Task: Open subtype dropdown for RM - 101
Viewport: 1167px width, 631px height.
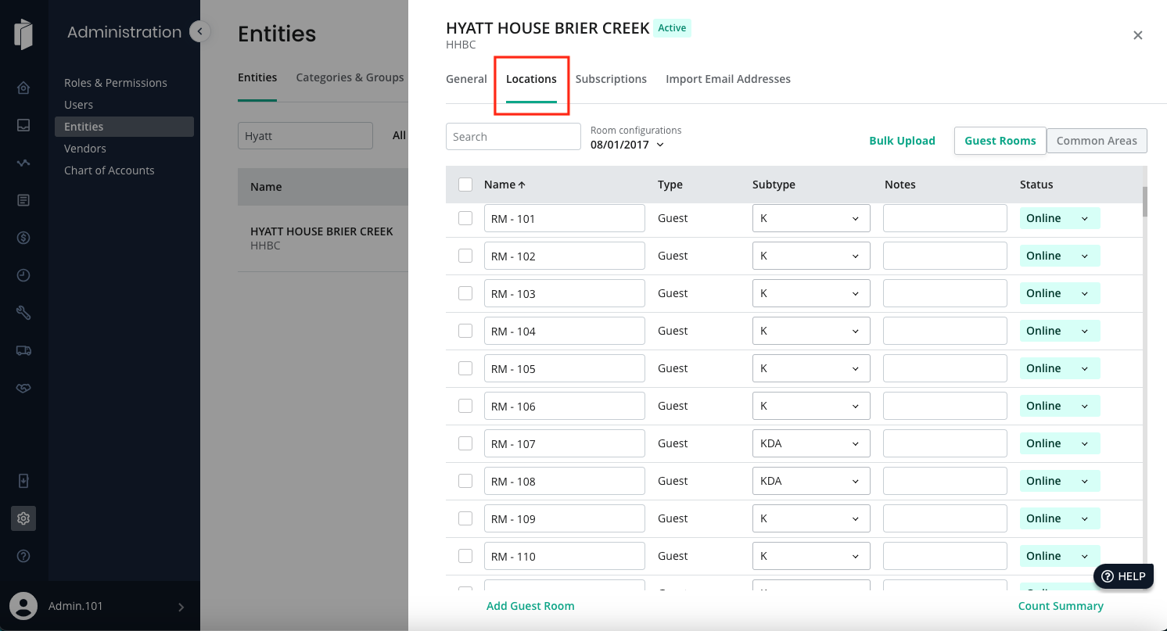Action: click(811, 218)
